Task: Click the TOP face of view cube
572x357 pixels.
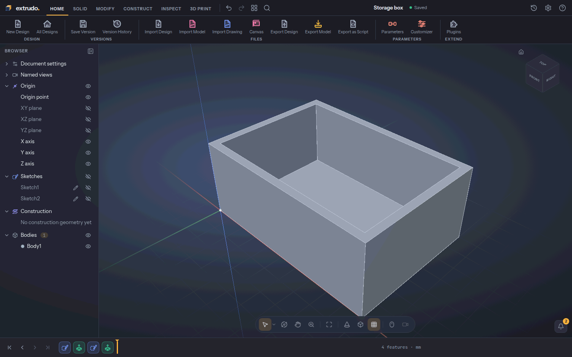Action: [543, 63]
